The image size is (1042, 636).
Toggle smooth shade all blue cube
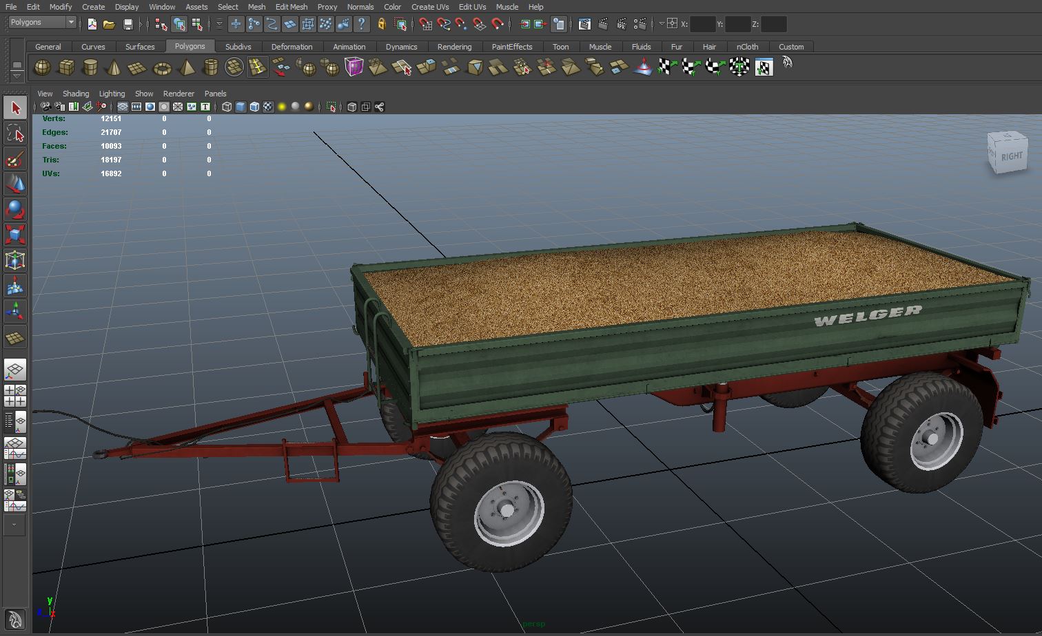point(241,107)
